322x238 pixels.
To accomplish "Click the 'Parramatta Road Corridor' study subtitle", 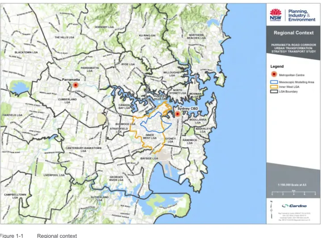I will (x=293, y=48).
